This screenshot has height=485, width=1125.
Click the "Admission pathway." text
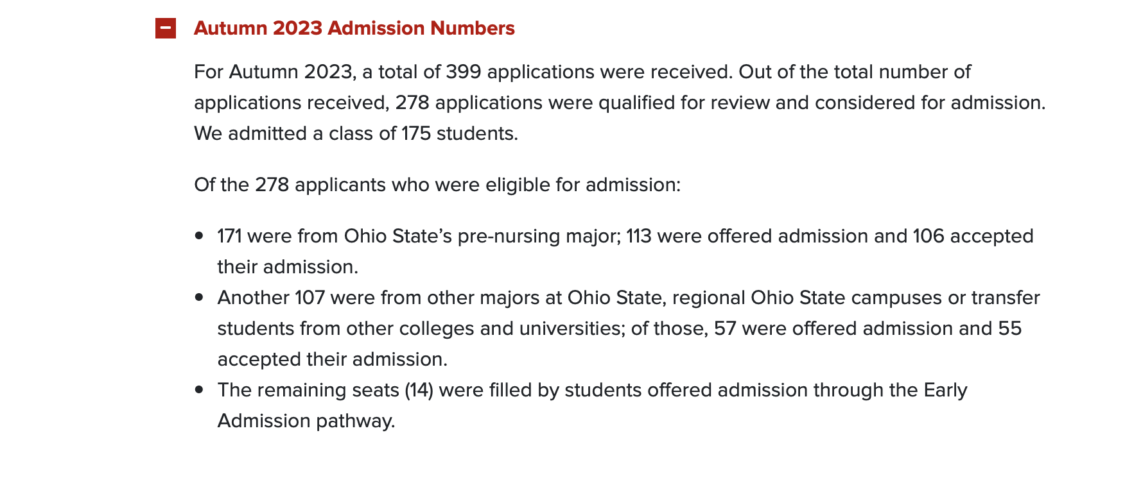point(306,421)
